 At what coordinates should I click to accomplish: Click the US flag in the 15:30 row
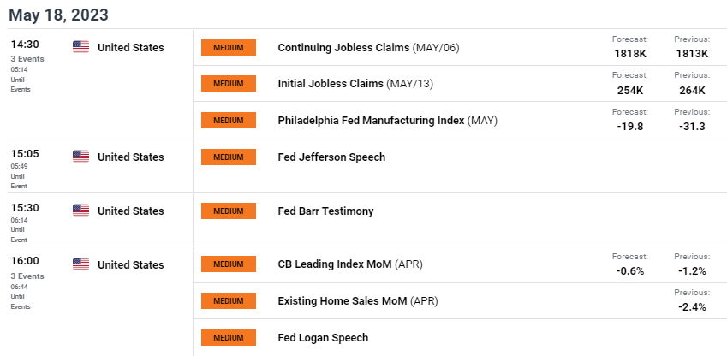point(80,210)
